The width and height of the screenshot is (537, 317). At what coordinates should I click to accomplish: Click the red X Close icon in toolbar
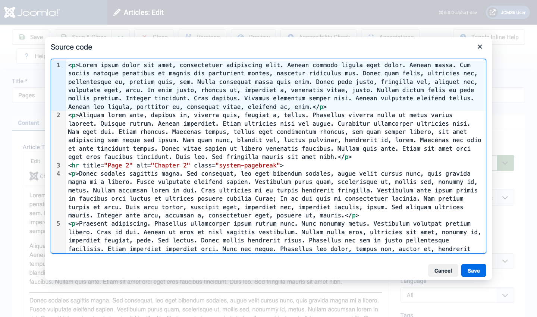tap(145, 37)
